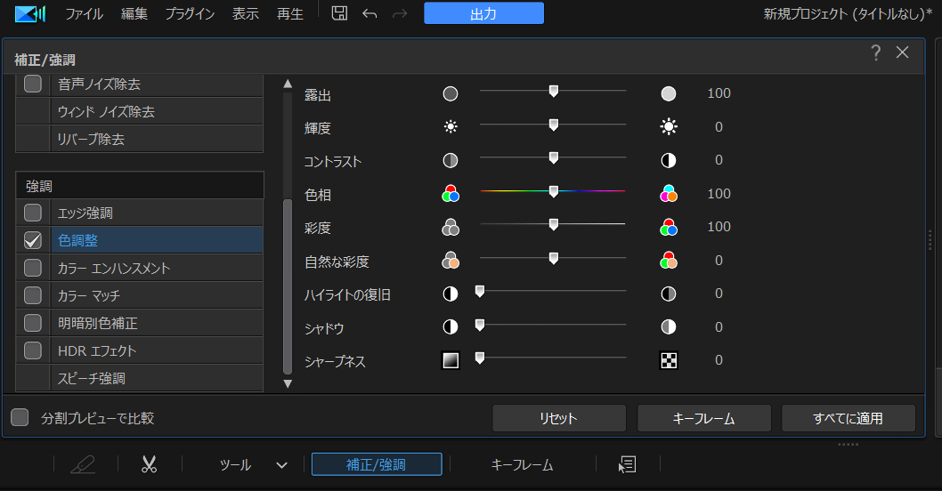Click the right icon for シャドウ

click(x=668, y=326)
